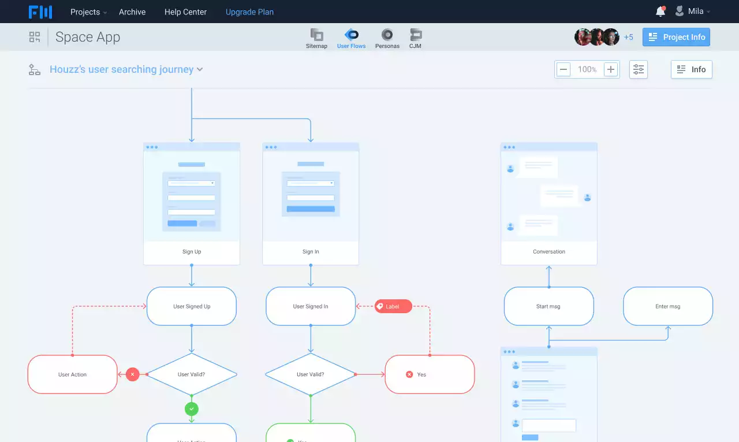This screenshot has height=442, width=739.
Task: Click the Upgrade Plan link
Action: coord(249,12)
